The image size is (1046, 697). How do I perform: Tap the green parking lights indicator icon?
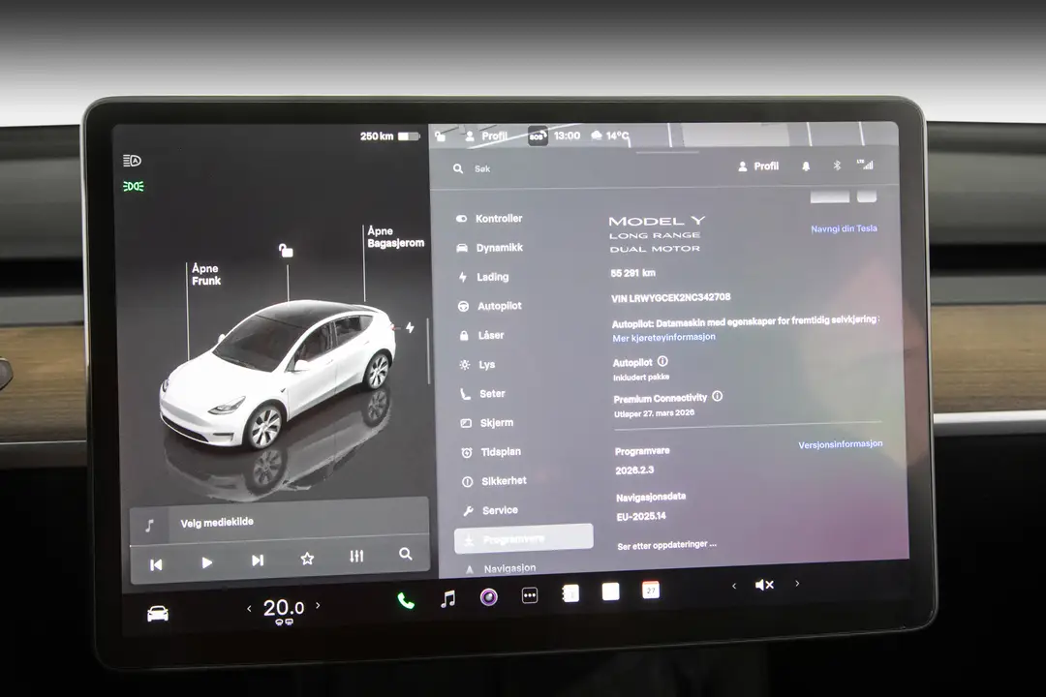pos(133,186)
